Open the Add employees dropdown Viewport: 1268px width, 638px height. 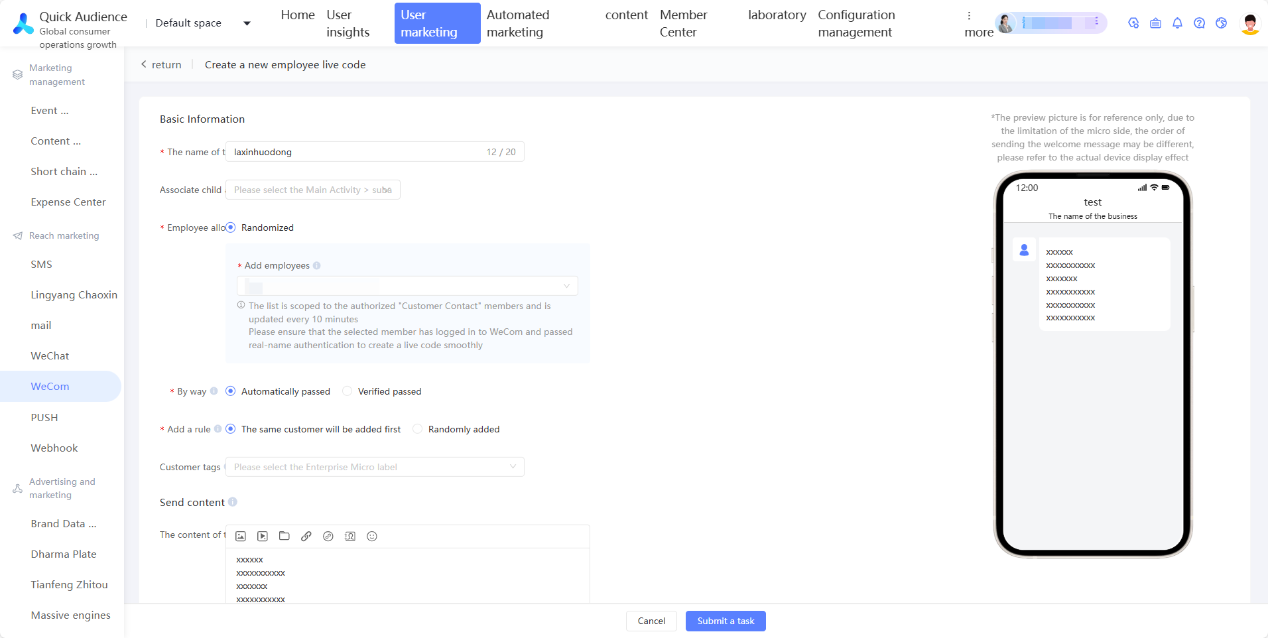tap(407, 286)
